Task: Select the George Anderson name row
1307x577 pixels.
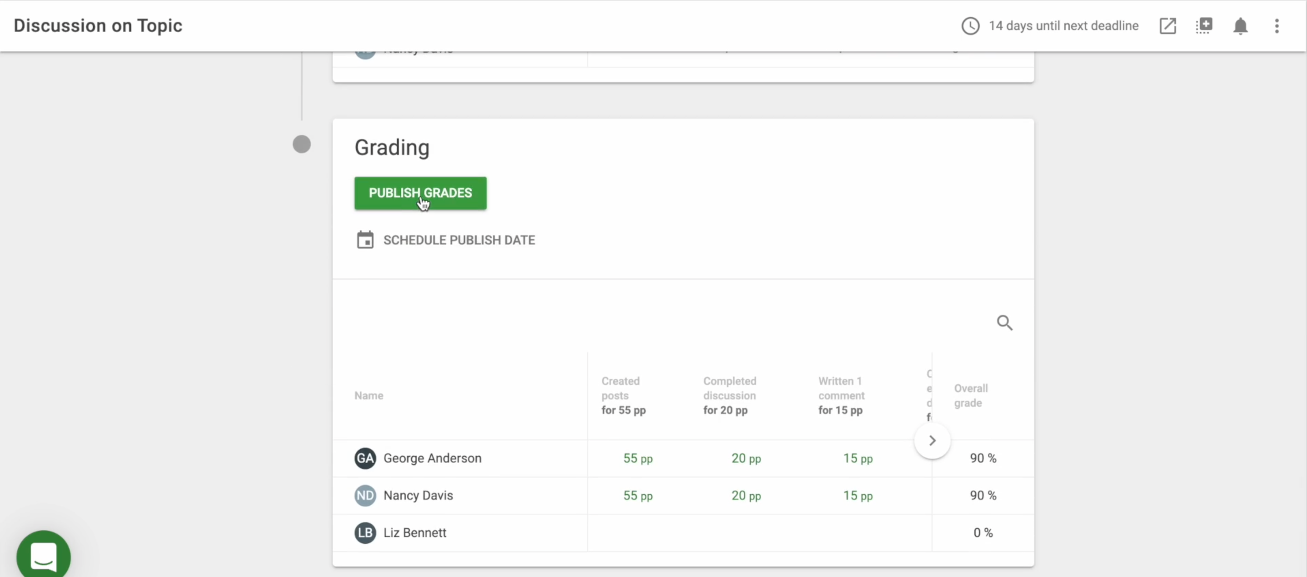Action: [432, 458]
